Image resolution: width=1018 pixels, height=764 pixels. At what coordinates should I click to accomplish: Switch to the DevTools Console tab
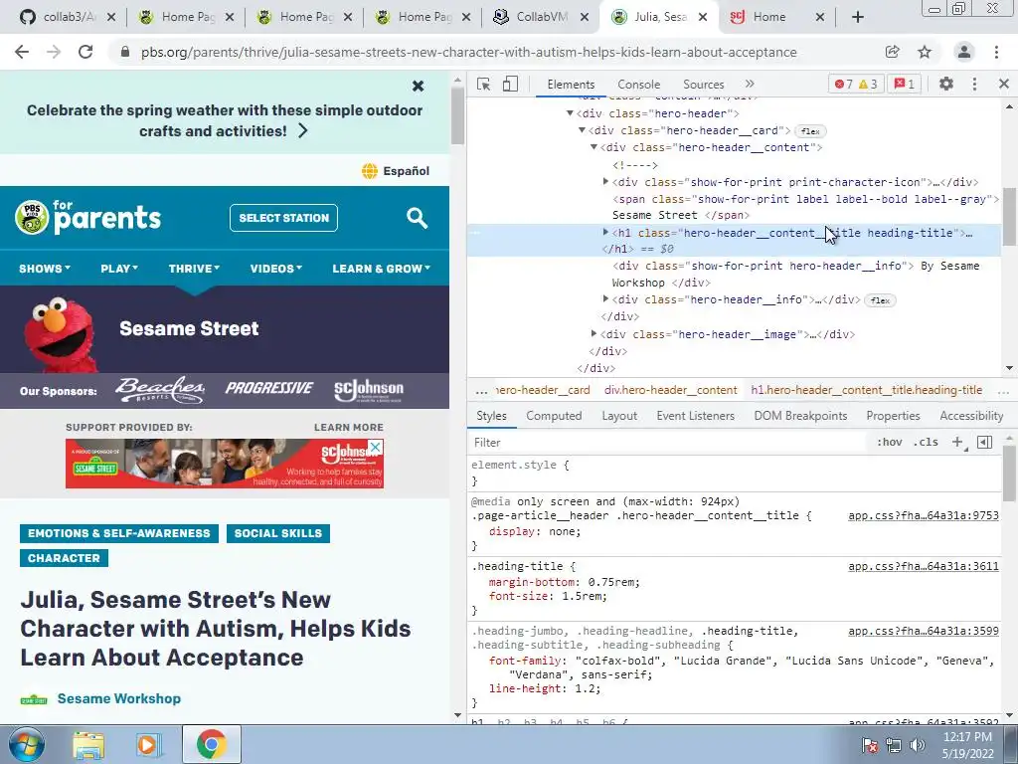[x=639, y=85]
